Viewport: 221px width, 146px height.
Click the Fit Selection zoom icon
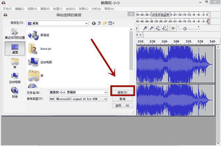click(x=158, y=28)
